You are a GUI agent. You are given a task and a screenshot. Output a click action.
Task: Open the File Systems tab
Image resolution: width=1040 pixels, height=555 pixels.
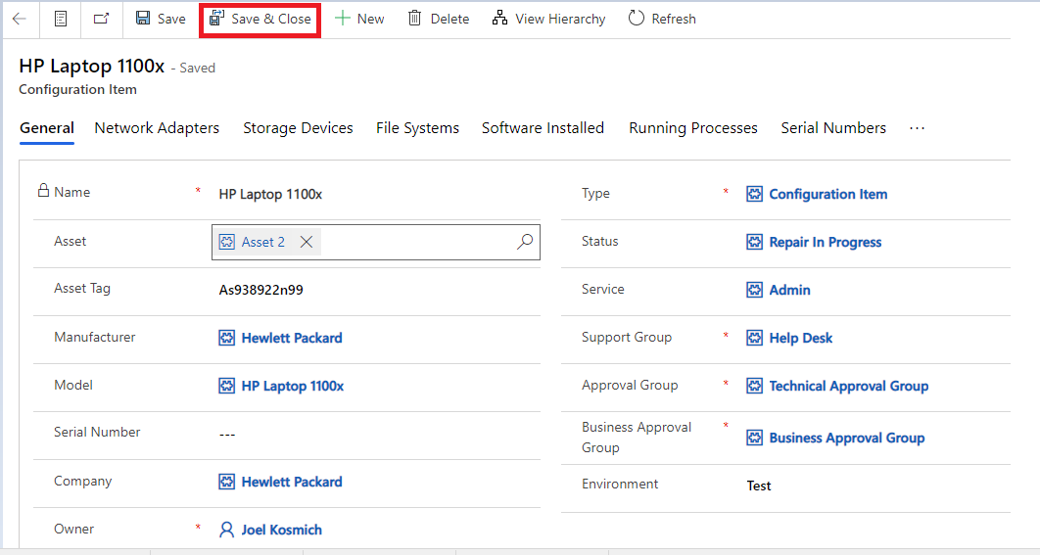pyautogui.click(x=417, y=128)
